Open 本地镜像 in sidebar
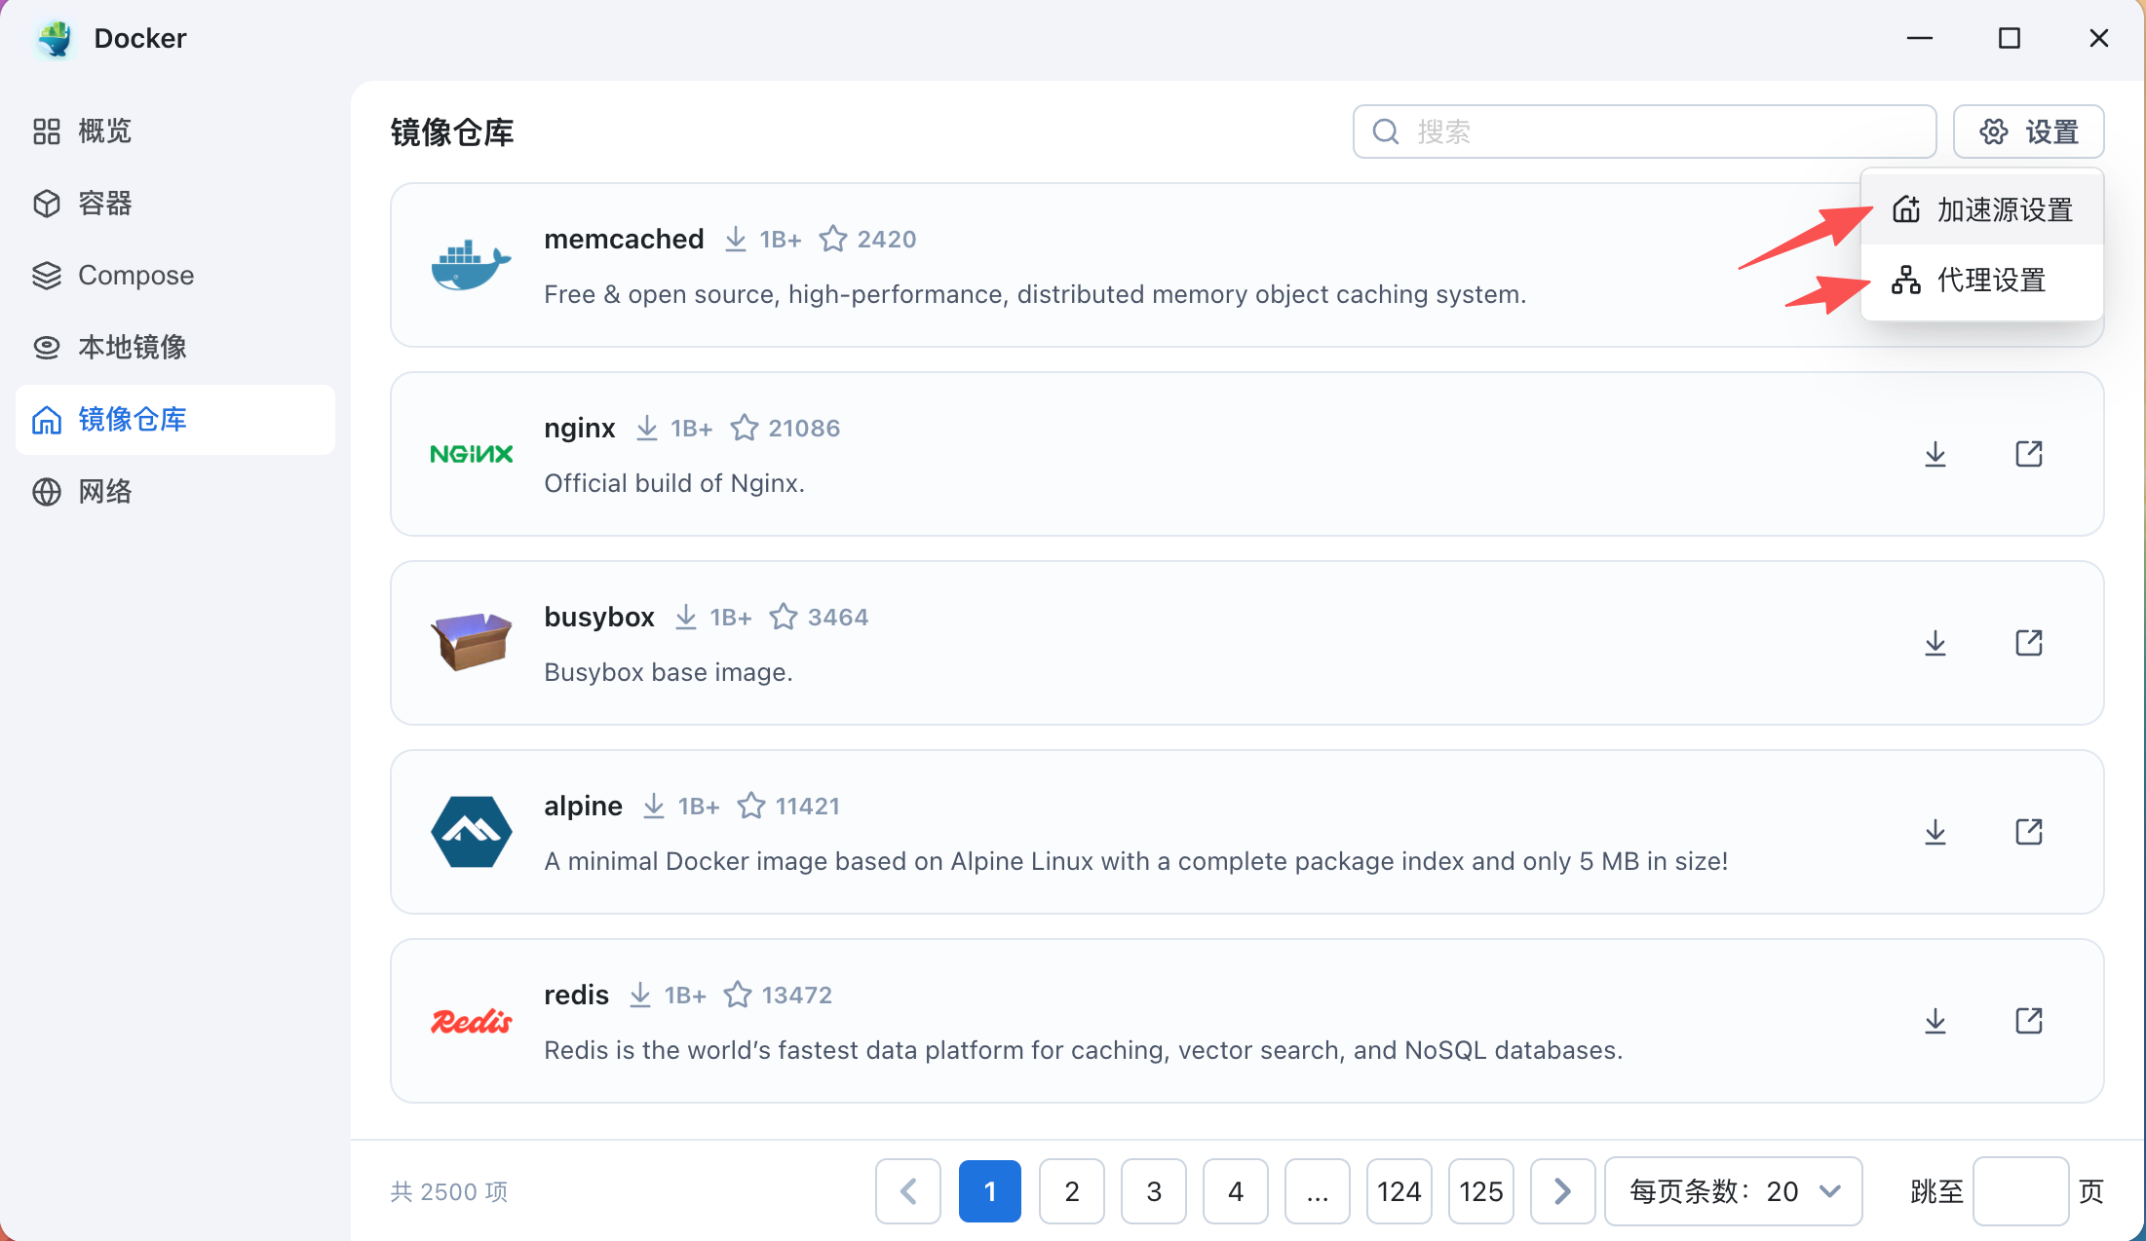The width and height of the screenshot is (2146, 1241). (132, 348)
